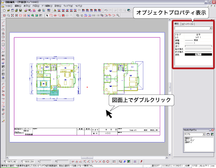Click the Eraser icon in the top toolbar
This screenshot has width=216, height=168.
click(116, 10)
